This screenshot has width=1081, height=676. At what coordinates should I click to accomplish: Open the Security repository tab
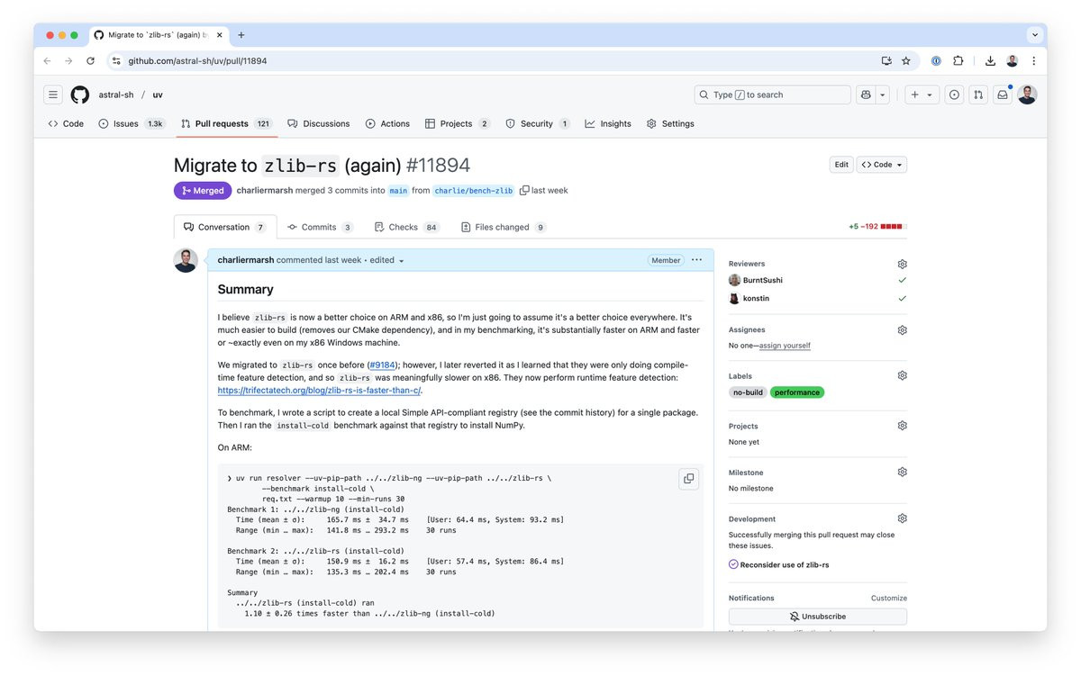coord(538,123)
